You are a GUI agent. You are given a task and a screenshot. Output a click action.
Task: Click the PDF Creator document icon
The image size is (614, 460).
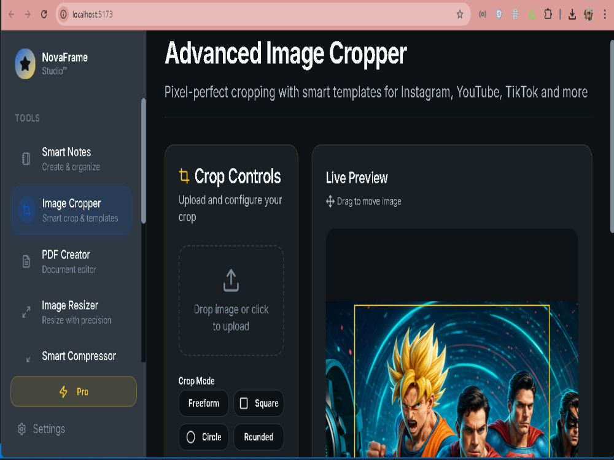[26, 261]
